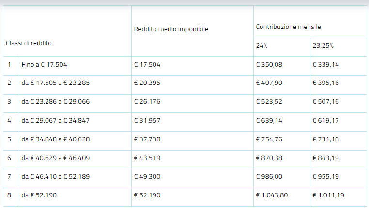The height and width of the screenshot is (208, 369).
Task: Click the "Classi di reddito" header cell
Action: tap(29, 43)
